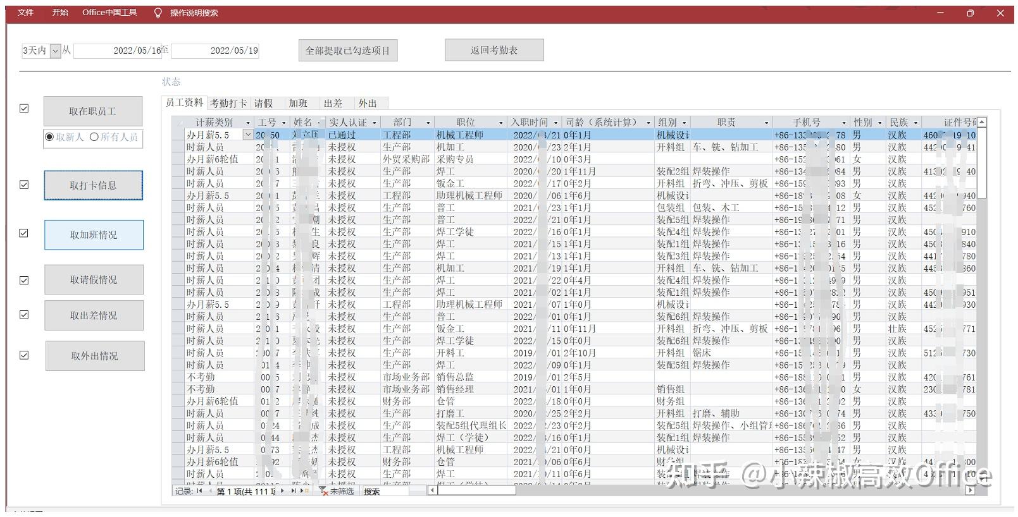Go to previous record in navigation bar
1018x517 pixels.
(x=209, y=491)
